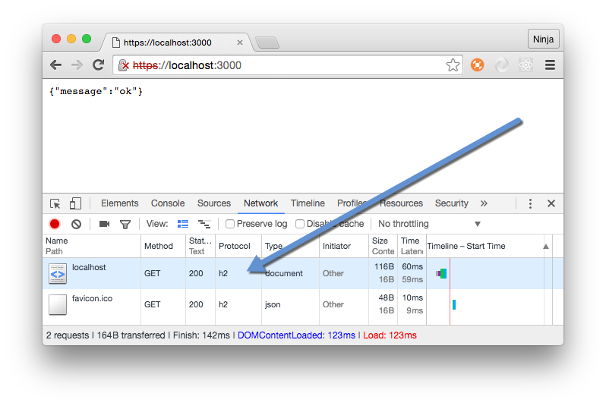
Task: Sort by Time column header
Action: pos(412,246)
